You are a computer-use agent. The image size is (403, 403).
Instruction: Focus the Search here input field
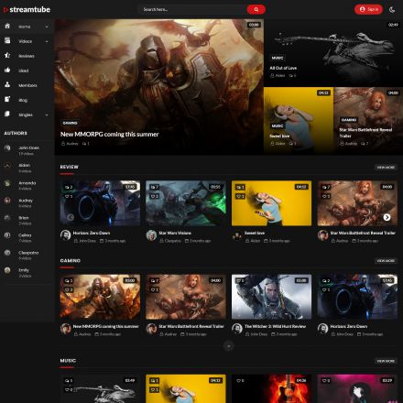[192, 9]
